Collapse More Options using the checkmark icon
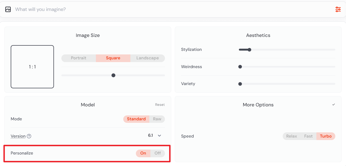Viewport: 346px width, 166px height. 333,105
